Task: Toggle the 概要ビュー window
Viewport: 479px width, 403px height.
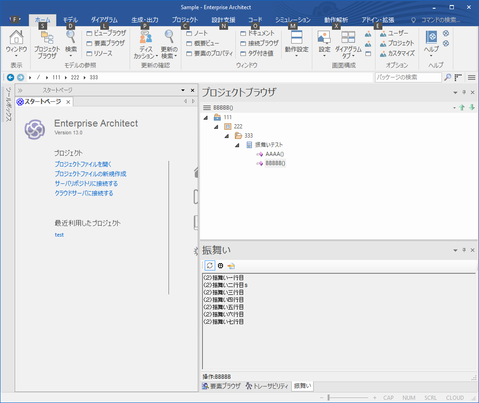Action: [202, 43]
